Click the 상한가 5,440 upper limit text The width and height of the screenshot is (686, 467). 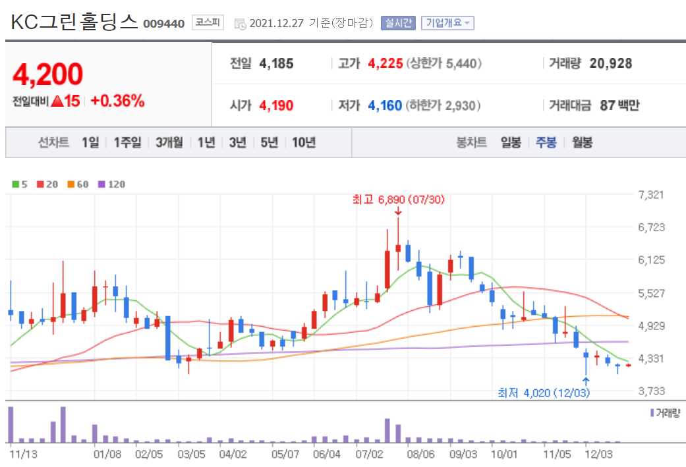[444, 64]
